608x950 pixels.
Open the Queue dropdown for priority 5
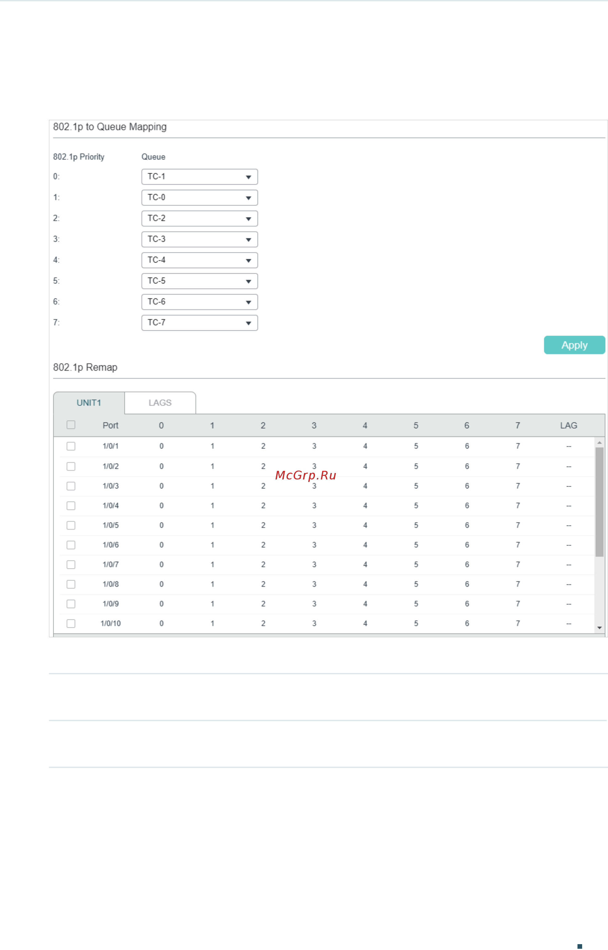(x=199, y=281)
